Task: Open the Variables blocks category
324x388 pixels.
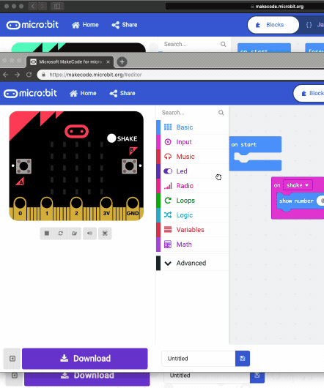Action: 193,230
